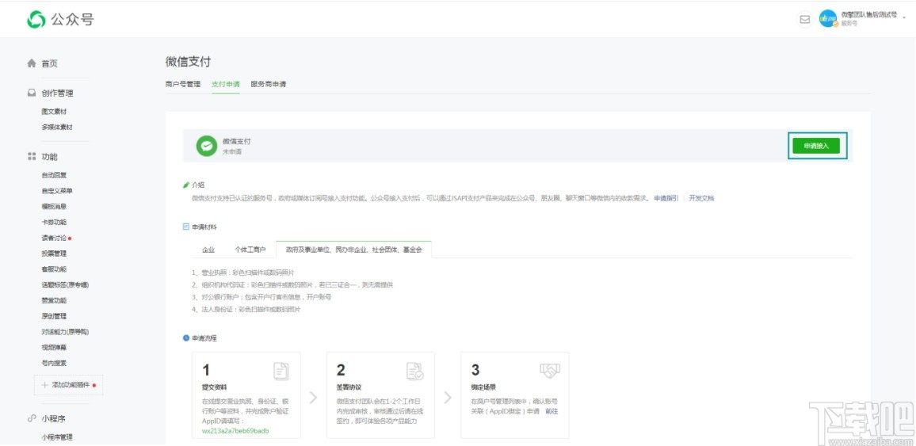Open 客服功能 in sidebar
The height and width of the screenshot is (446, 916).
(x=54, y=269)
